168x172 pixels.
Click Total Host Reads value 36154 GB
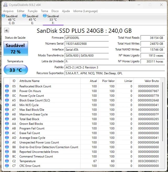(153, 38)
